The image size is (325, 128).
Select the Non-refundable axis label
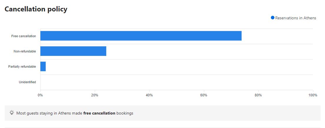pos(25,52)
